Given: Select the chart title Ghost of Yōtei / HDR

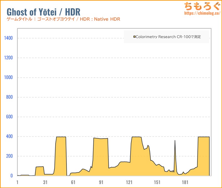Looking at the screenshot, I should 43,12.
